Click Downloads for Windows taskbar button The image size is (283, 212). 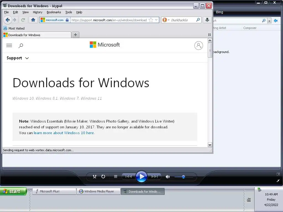point(143,192)
